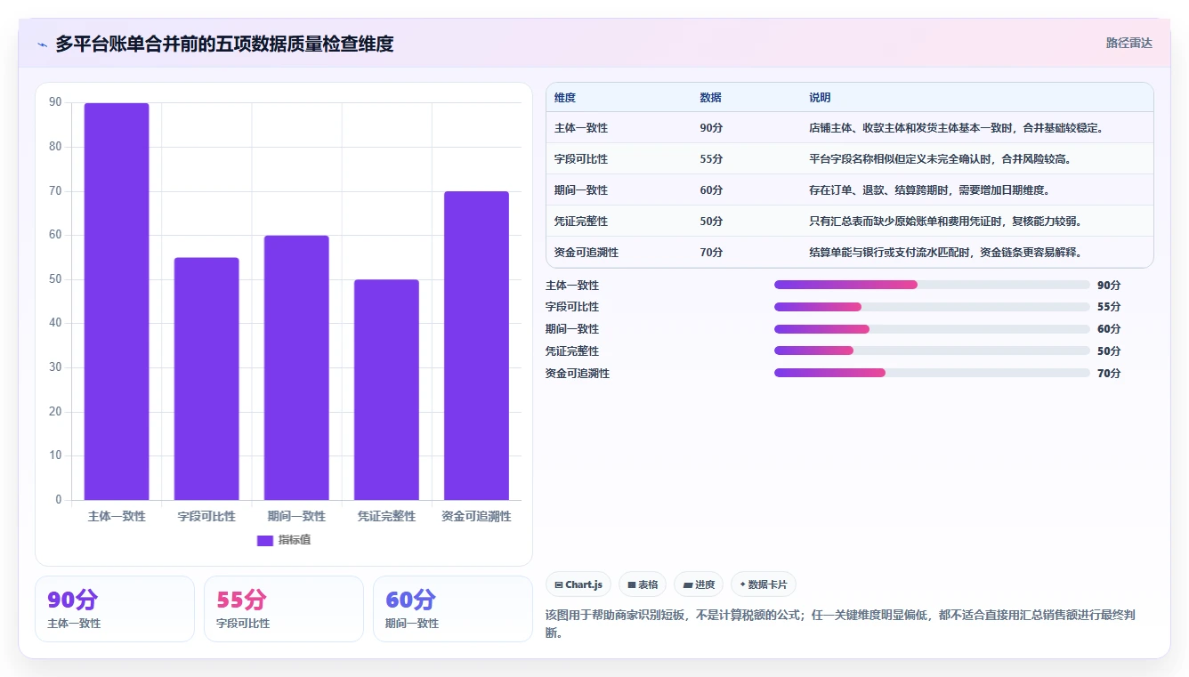Image resolution: width=1189 pixels, height=677 pixels.
Task: Click the 说明 column header
Action: [820, 98]
